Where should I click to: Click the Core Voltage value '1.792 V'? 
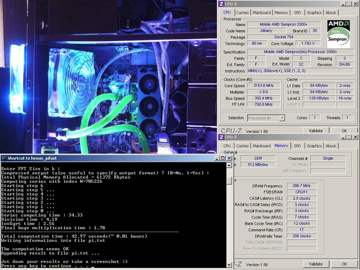tap(308, 43)
